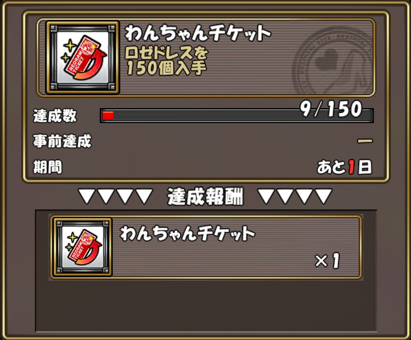The height and width of the screenshot is (340, 411).
Task: Click the left row of down triangles
Action: coord(116,196)
